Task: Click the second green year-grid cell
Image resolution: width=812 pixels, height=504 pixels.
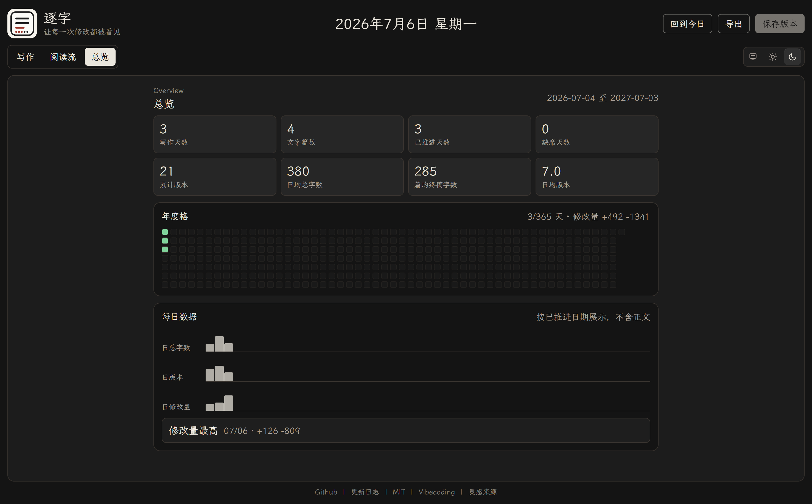Action: pos(165,241)
